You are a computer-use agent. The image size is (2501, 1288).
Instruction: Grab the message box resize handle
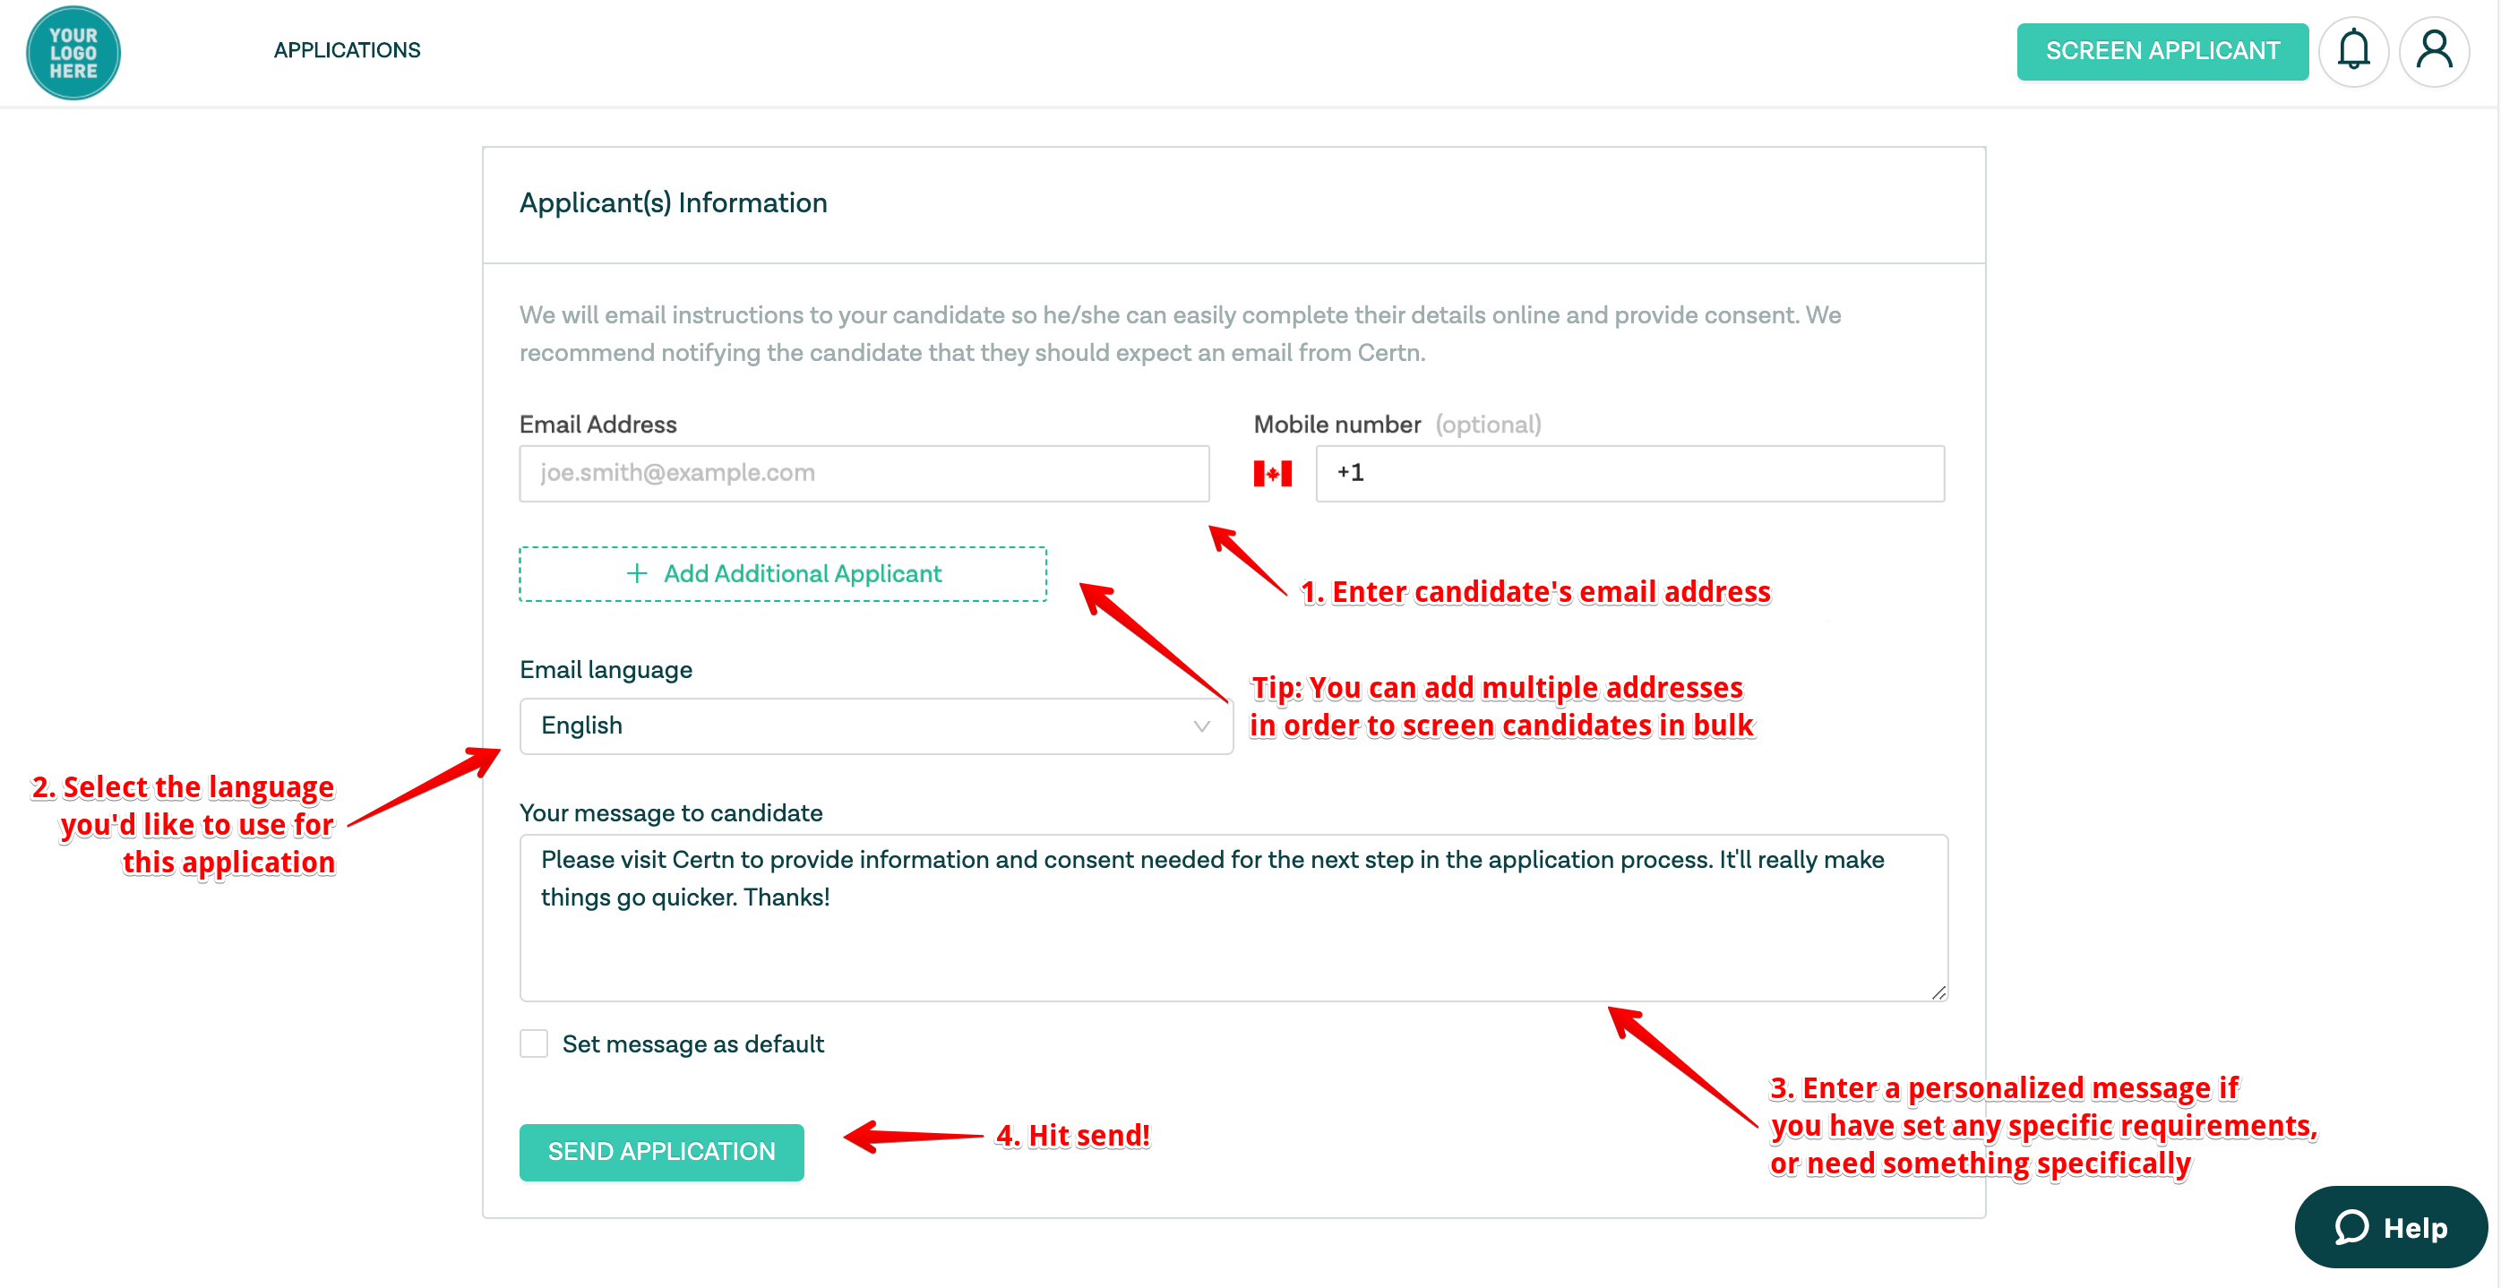click(x=1938, y=992)
